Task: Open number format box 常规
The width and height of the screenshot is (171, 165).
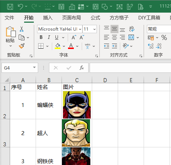Action: coord(159,29)
